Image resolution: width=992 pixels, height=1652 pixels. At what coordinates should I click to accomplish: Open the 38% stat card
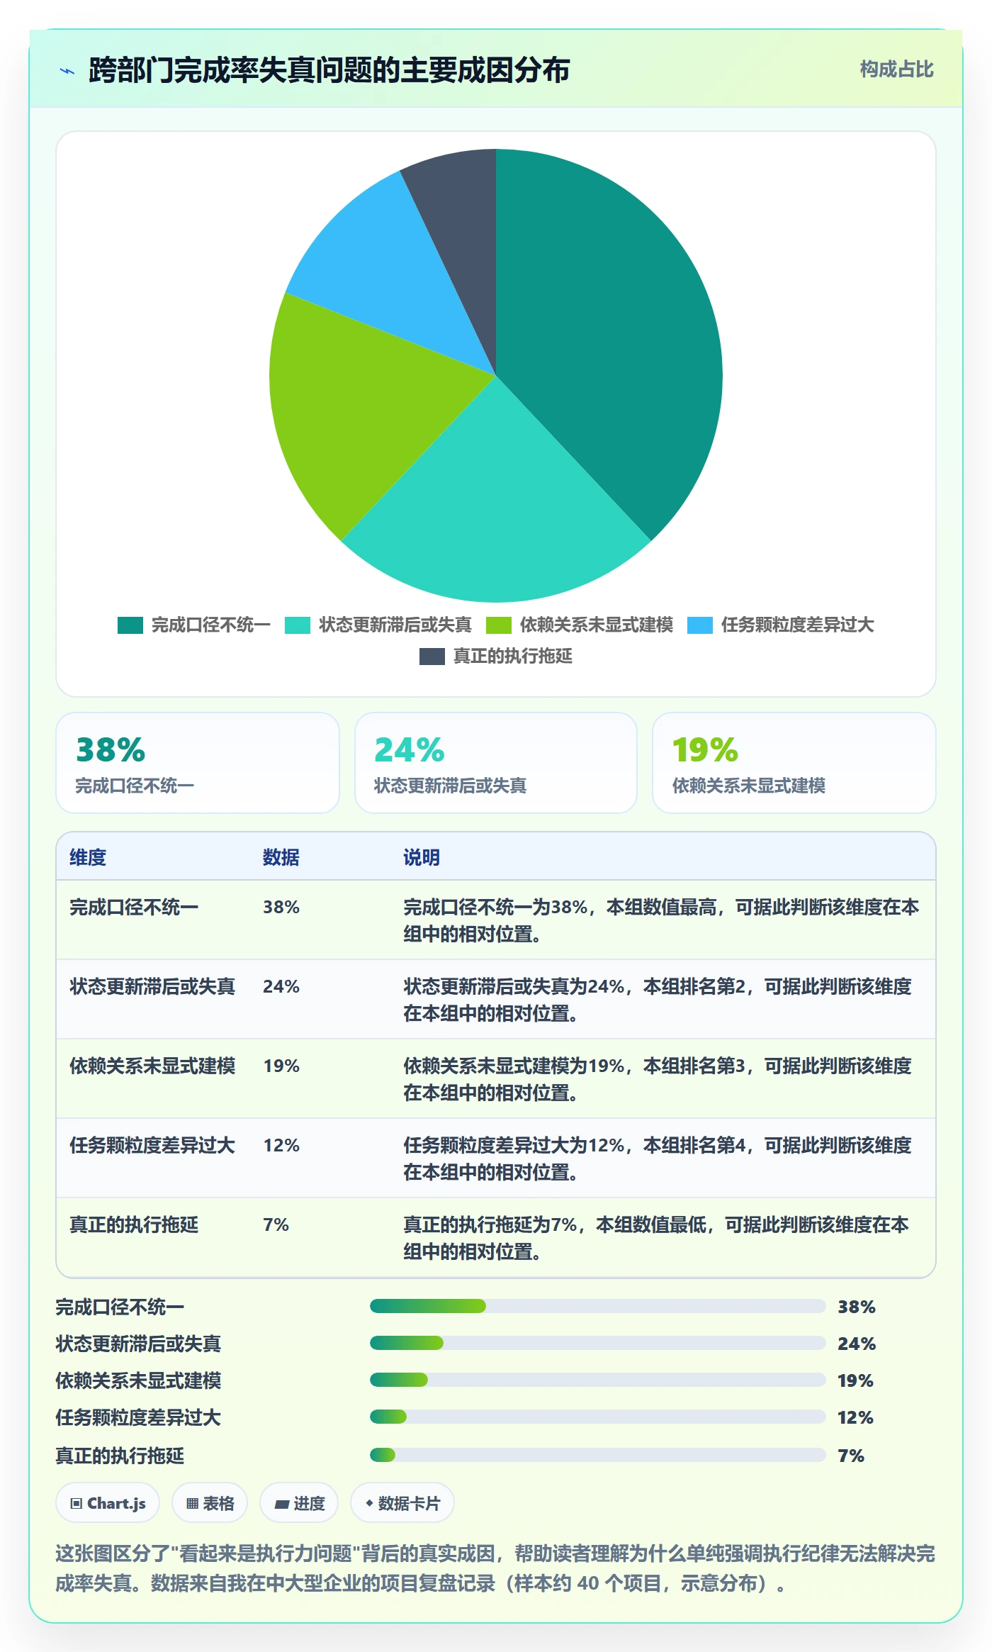pos(198,763)
